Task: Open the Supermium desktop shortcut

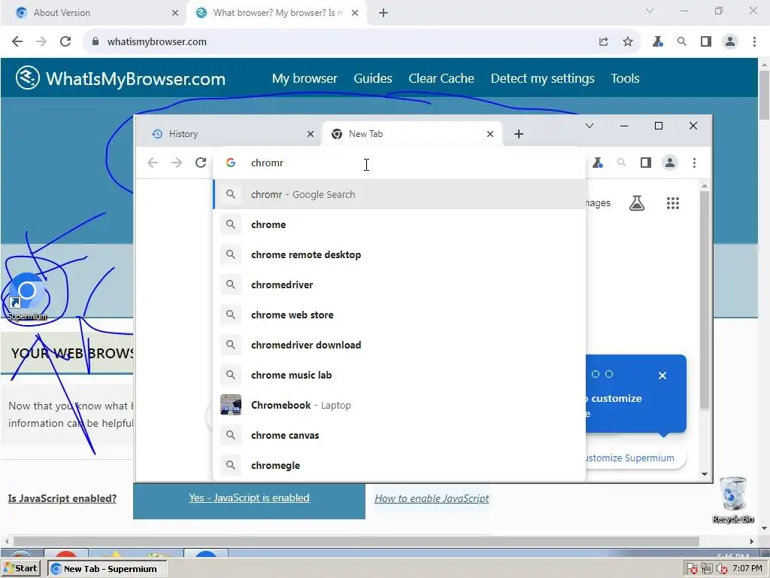Action: coord(27,297)
